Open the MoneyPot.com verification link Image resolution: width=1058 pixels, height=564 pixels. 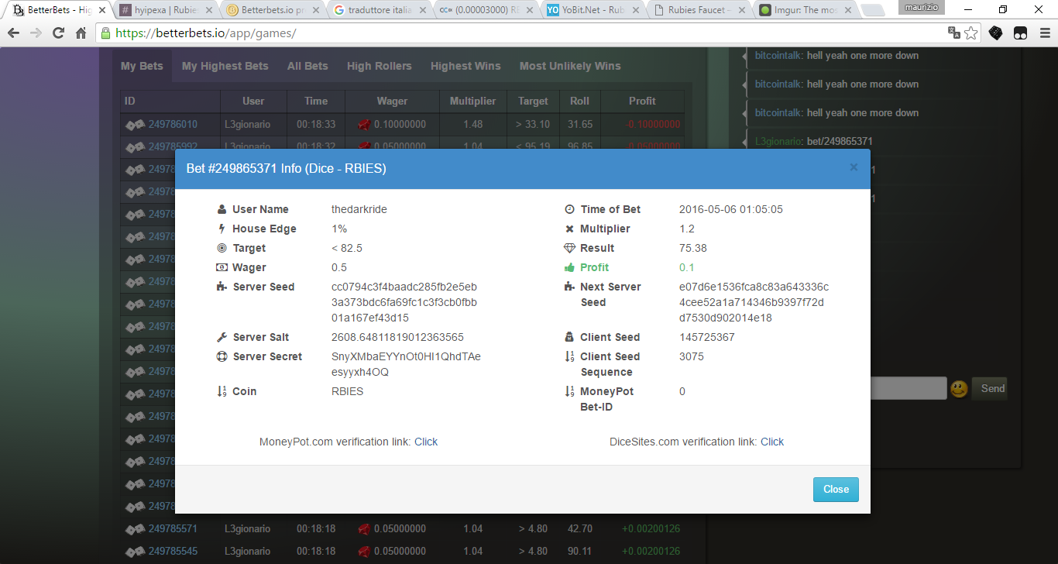click(x=426, y=442)
